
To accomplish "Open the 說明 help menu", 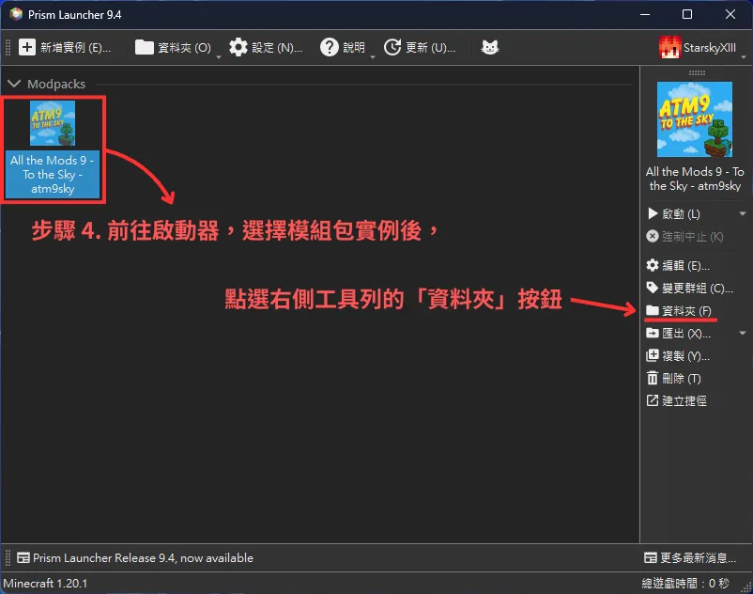I will tap(343, 47).
